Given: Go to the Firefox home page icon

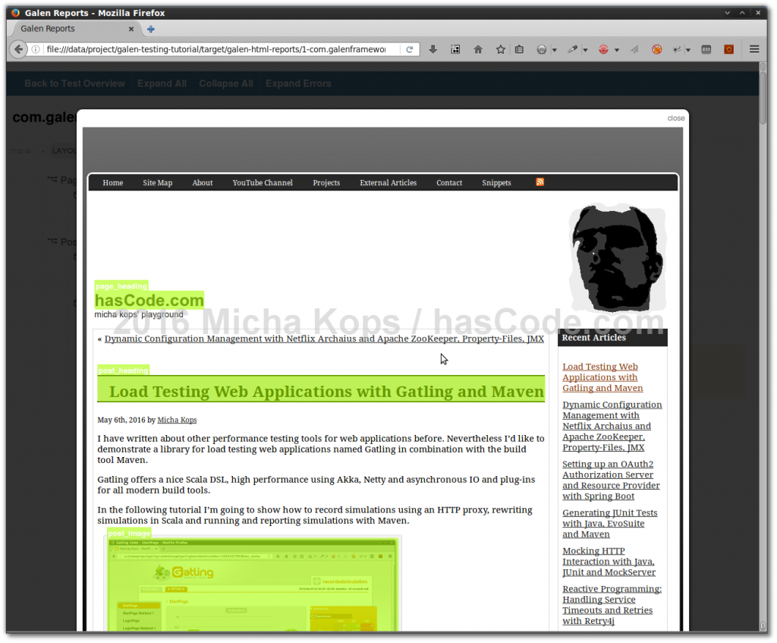Looking at the screenshot, I should [478, 49].
